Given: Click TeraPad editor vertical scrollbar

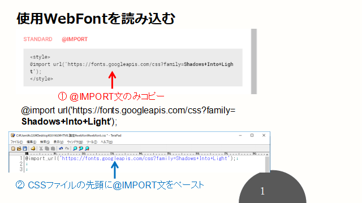Looking at the screenshot, I should [267, 164].
